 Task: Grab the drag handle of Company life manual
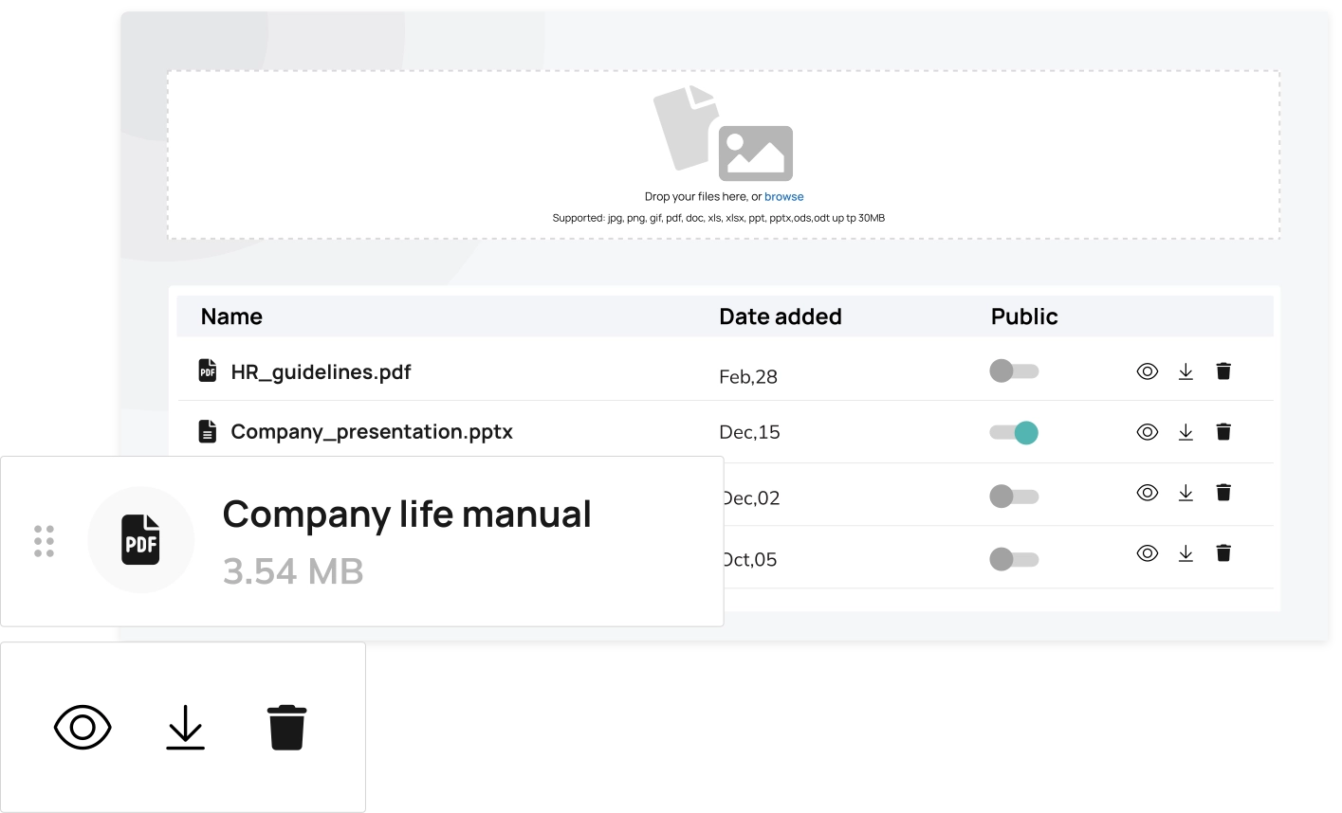pyautogui.click(x=44, y=541)
